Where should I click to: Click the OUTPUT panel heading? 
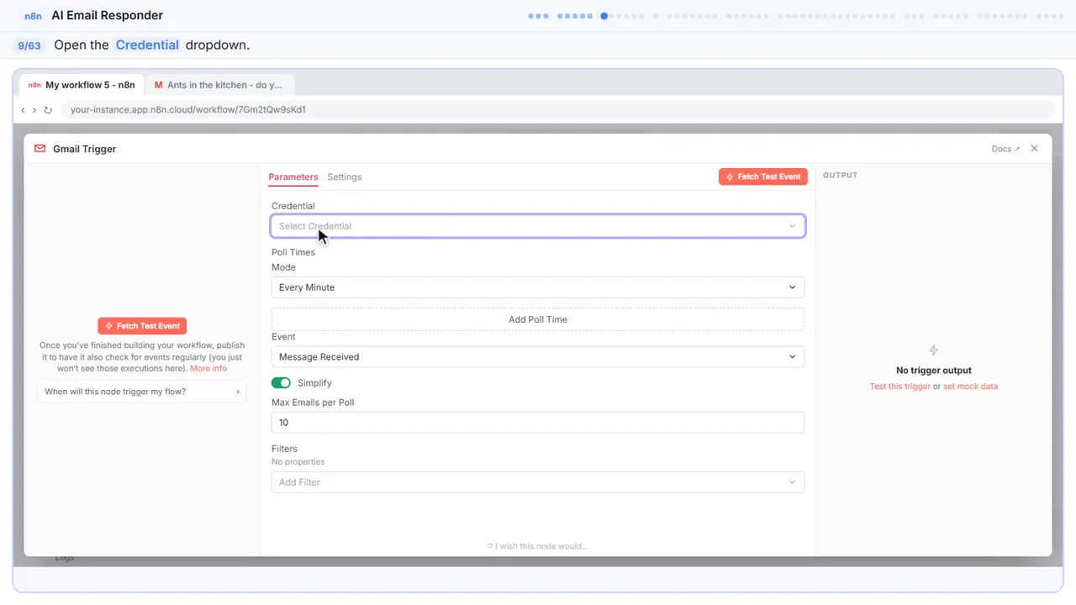point(840,176)
